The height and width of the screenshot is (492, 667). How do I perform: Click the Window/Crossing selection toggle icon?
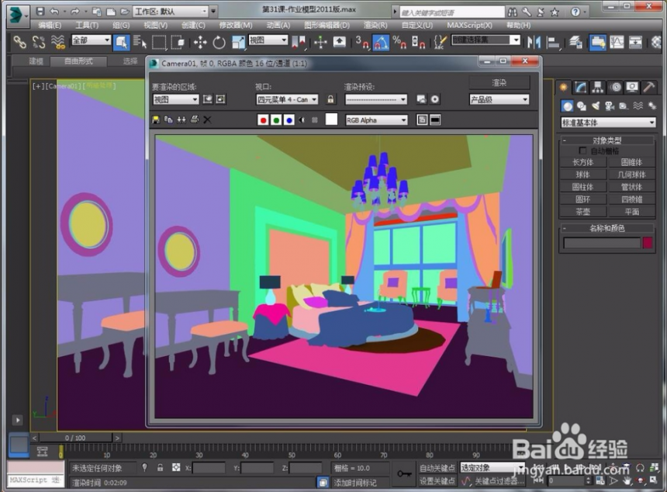tap(178, 42)
